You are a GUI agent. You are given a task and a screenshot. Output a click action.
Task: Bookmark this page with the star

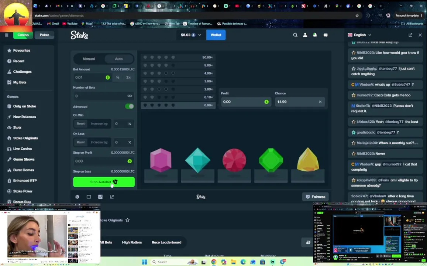click(x=357, y=16)
